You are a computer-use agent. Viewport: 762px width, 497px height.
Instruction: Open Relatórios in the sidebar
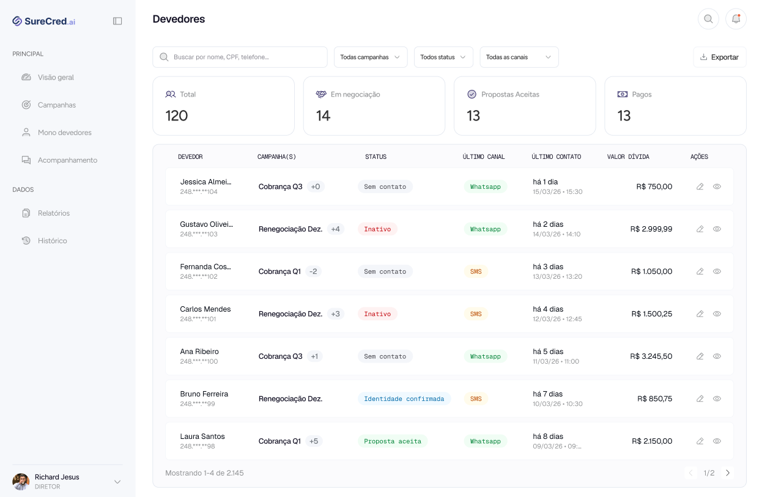54,213
